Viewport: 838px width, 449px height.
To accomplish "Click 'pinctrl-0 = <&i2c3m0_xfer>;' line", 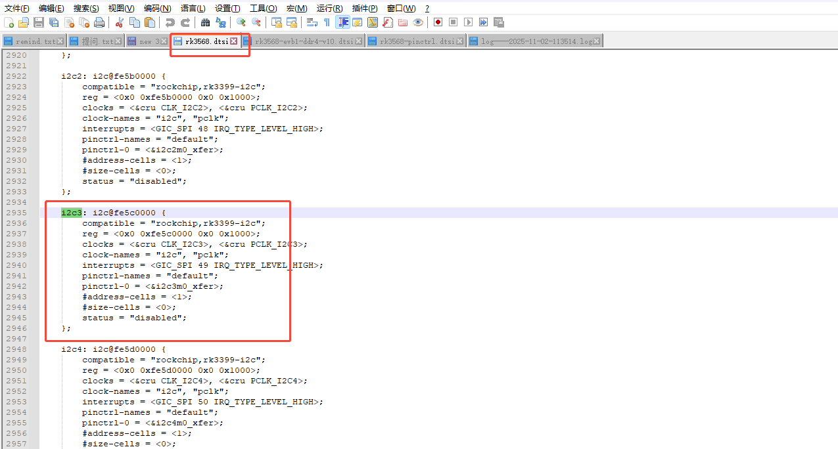I will (x=152, y=286).
